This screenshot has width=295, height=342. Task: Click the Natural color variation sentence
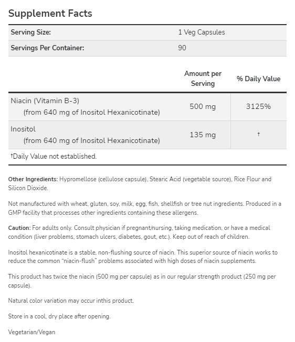click(x=71, y=301)
